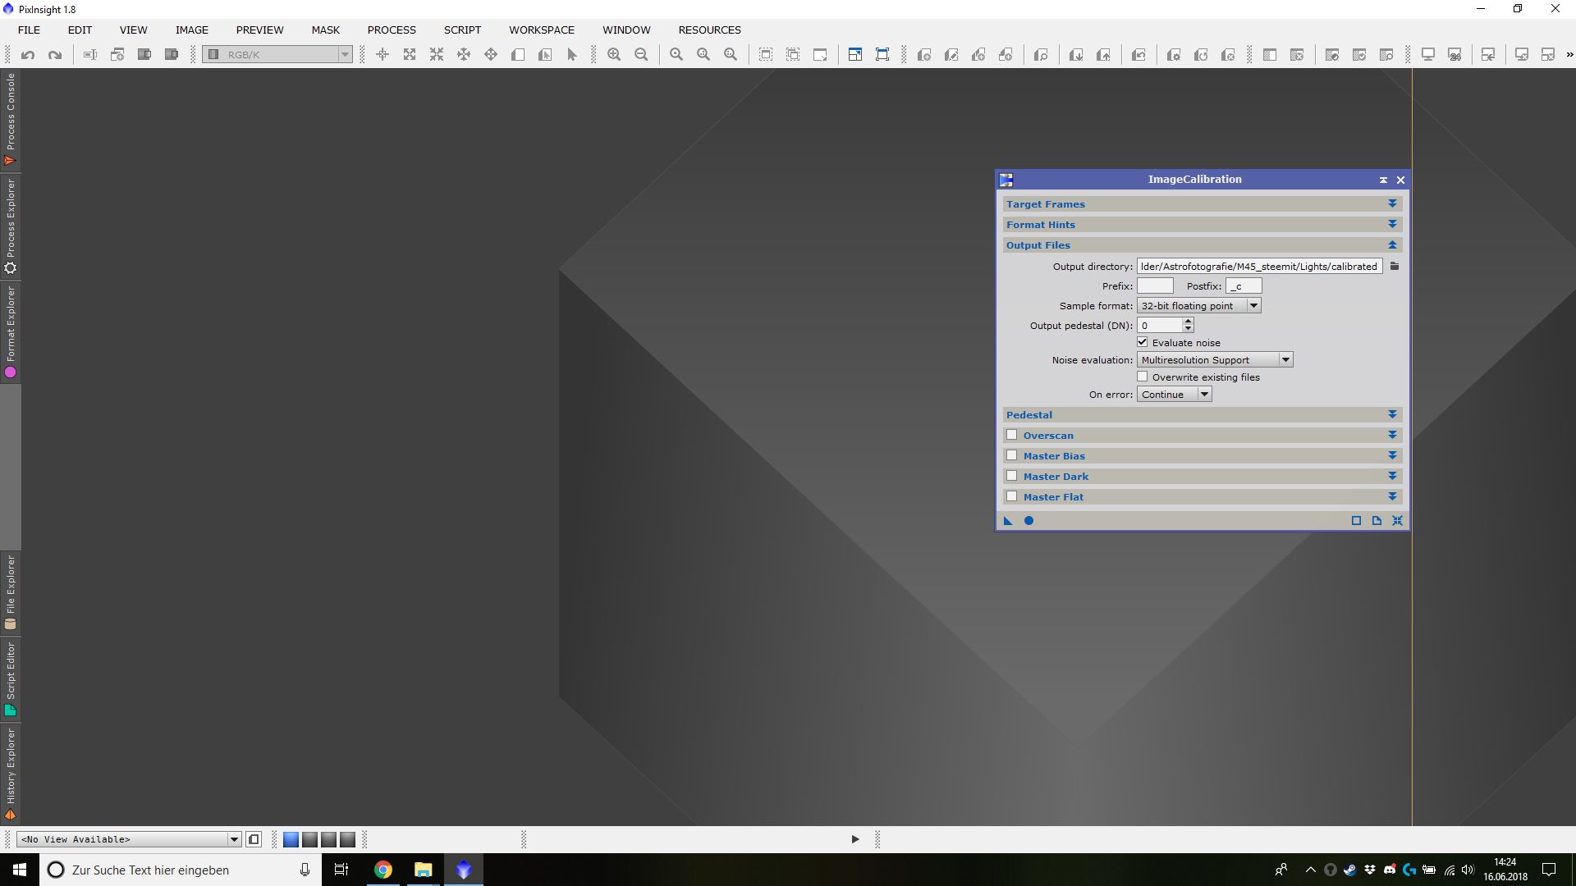This screenshot has height=886, width=1576.
Task: Click the square preferences icon in ImageCalibration footer
Action: [x=1356, y=521]
